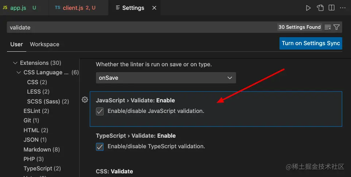Toggle JavaScript validation checkbox
Image resolution: width=351 pixels, height=177 pixels.
(x=100, y=111)
